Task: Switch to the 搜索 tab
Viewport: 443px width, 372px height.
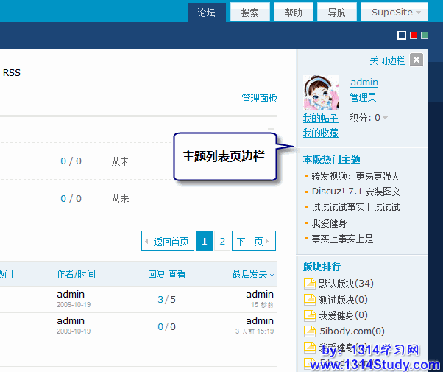Action: (249, 13)
